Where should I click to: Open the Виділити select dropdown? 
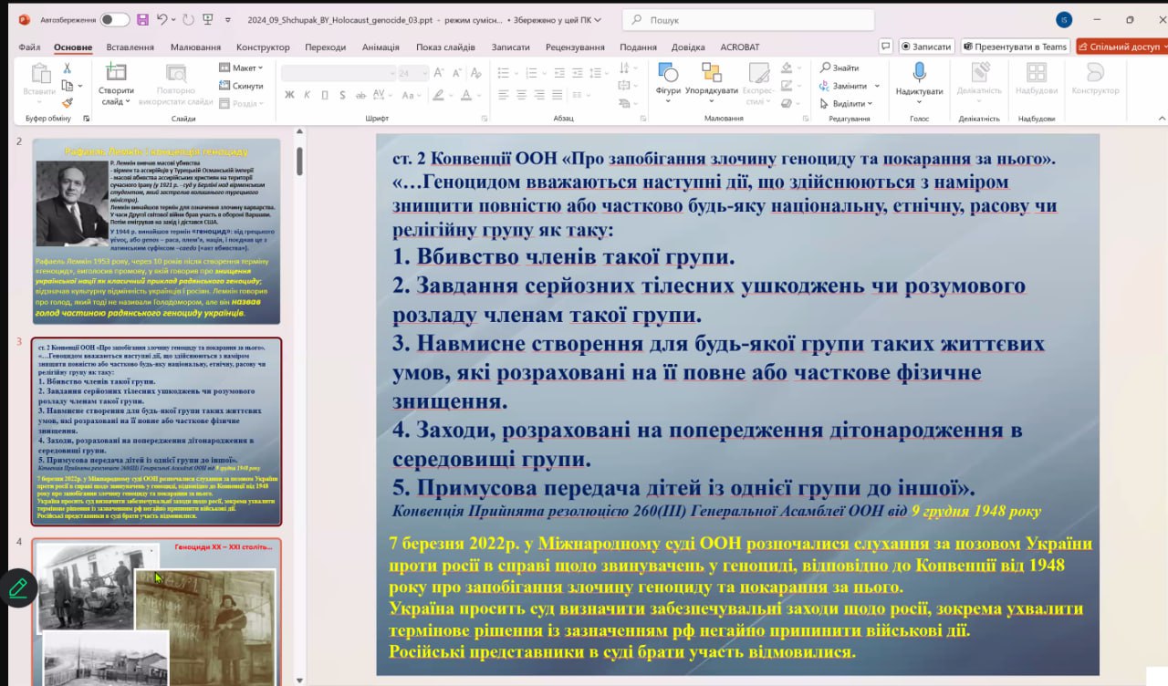pos(844,103)
